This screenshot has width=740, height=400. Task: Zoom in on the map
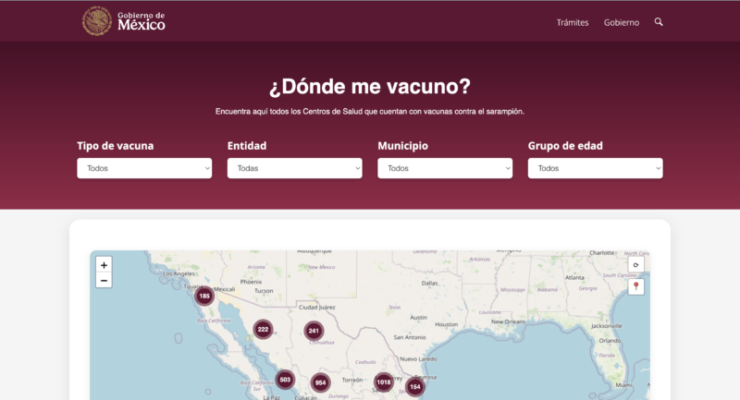(104, 265)
